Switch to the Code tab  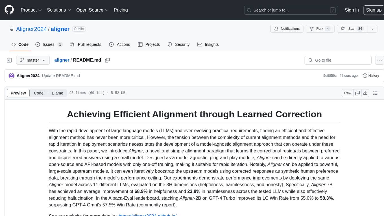point(20,44)
